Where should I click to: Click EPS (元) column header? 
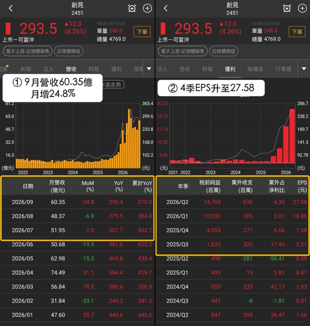tap(302, 186)
